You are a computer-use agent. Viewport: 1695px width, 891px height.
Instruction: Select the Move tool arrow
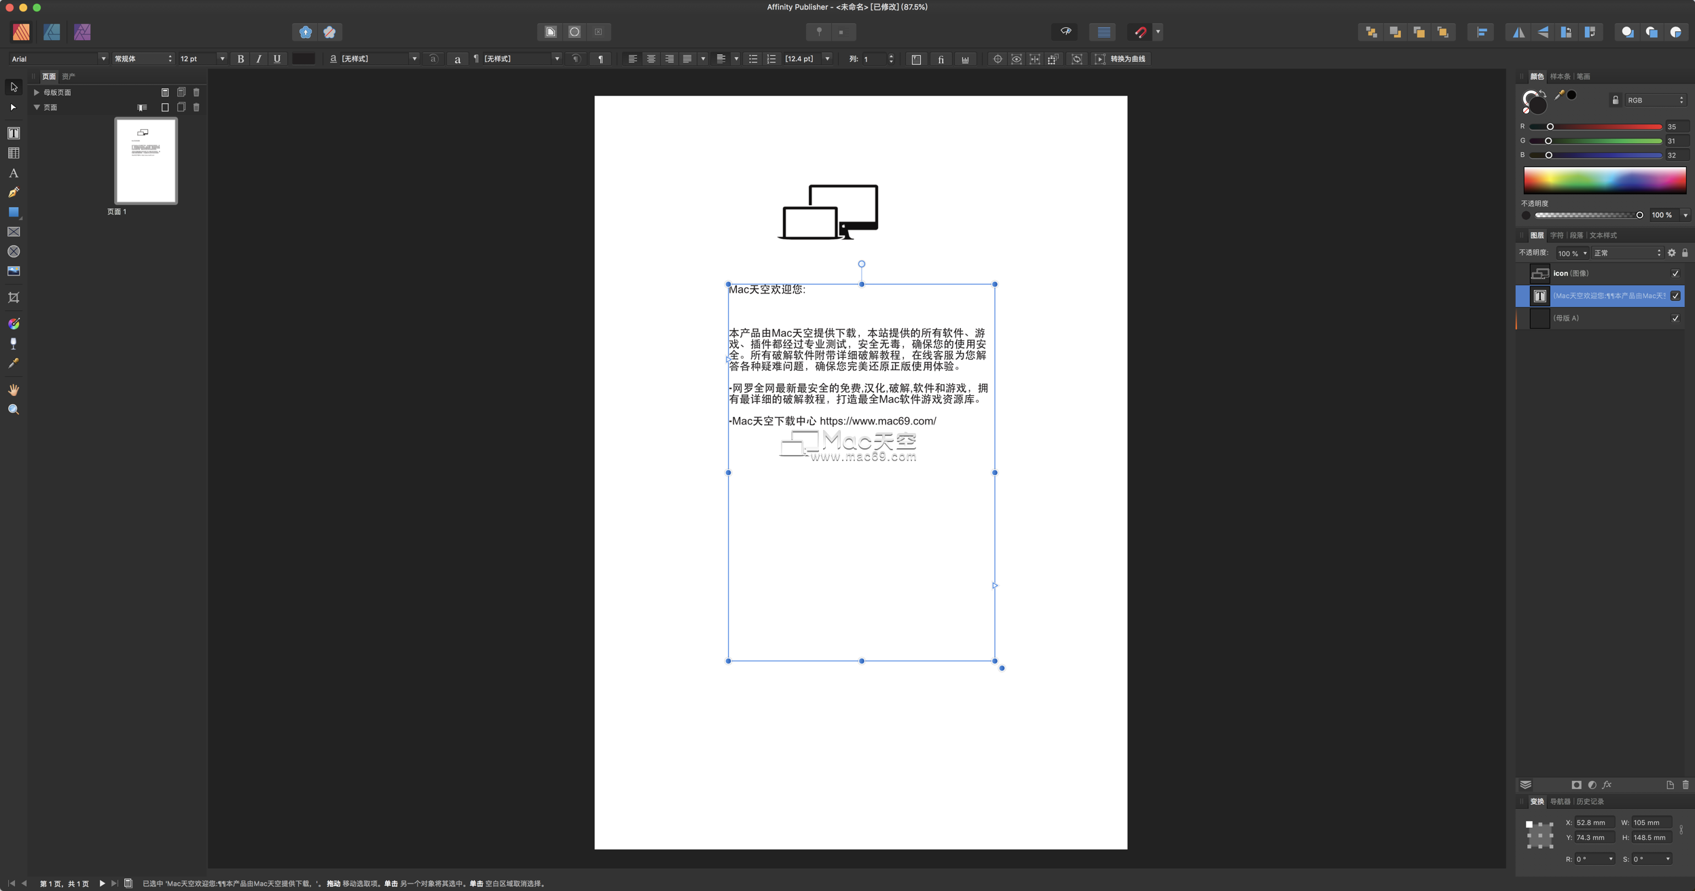pos(14,87)
